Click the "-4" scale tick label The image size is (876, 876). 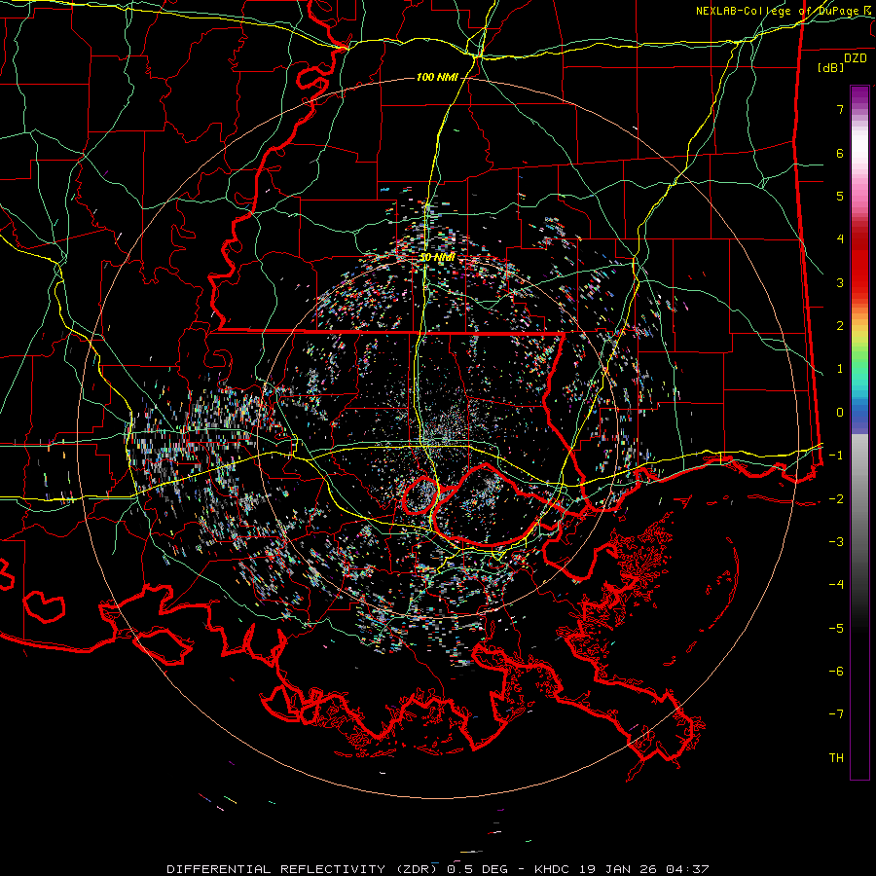pos(836,585)
